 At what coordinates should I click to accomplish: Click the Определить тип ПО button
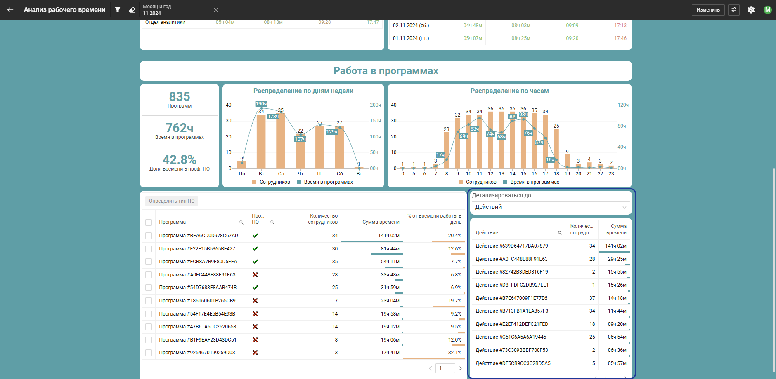(x=172, y=201)
